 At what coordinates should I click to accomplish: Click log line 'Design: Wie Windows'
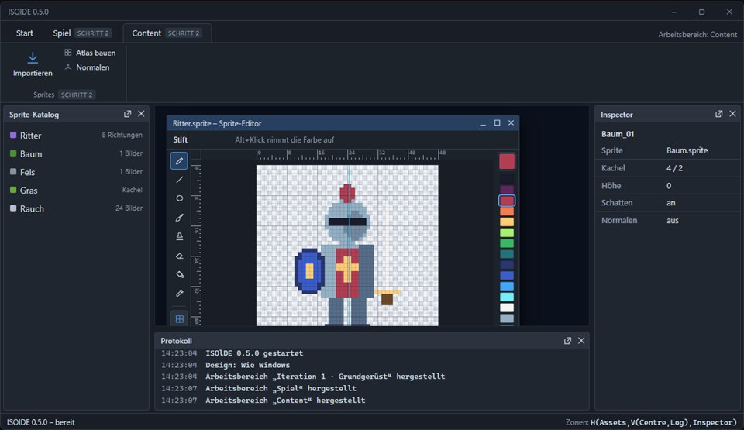(x=247, y=365)
